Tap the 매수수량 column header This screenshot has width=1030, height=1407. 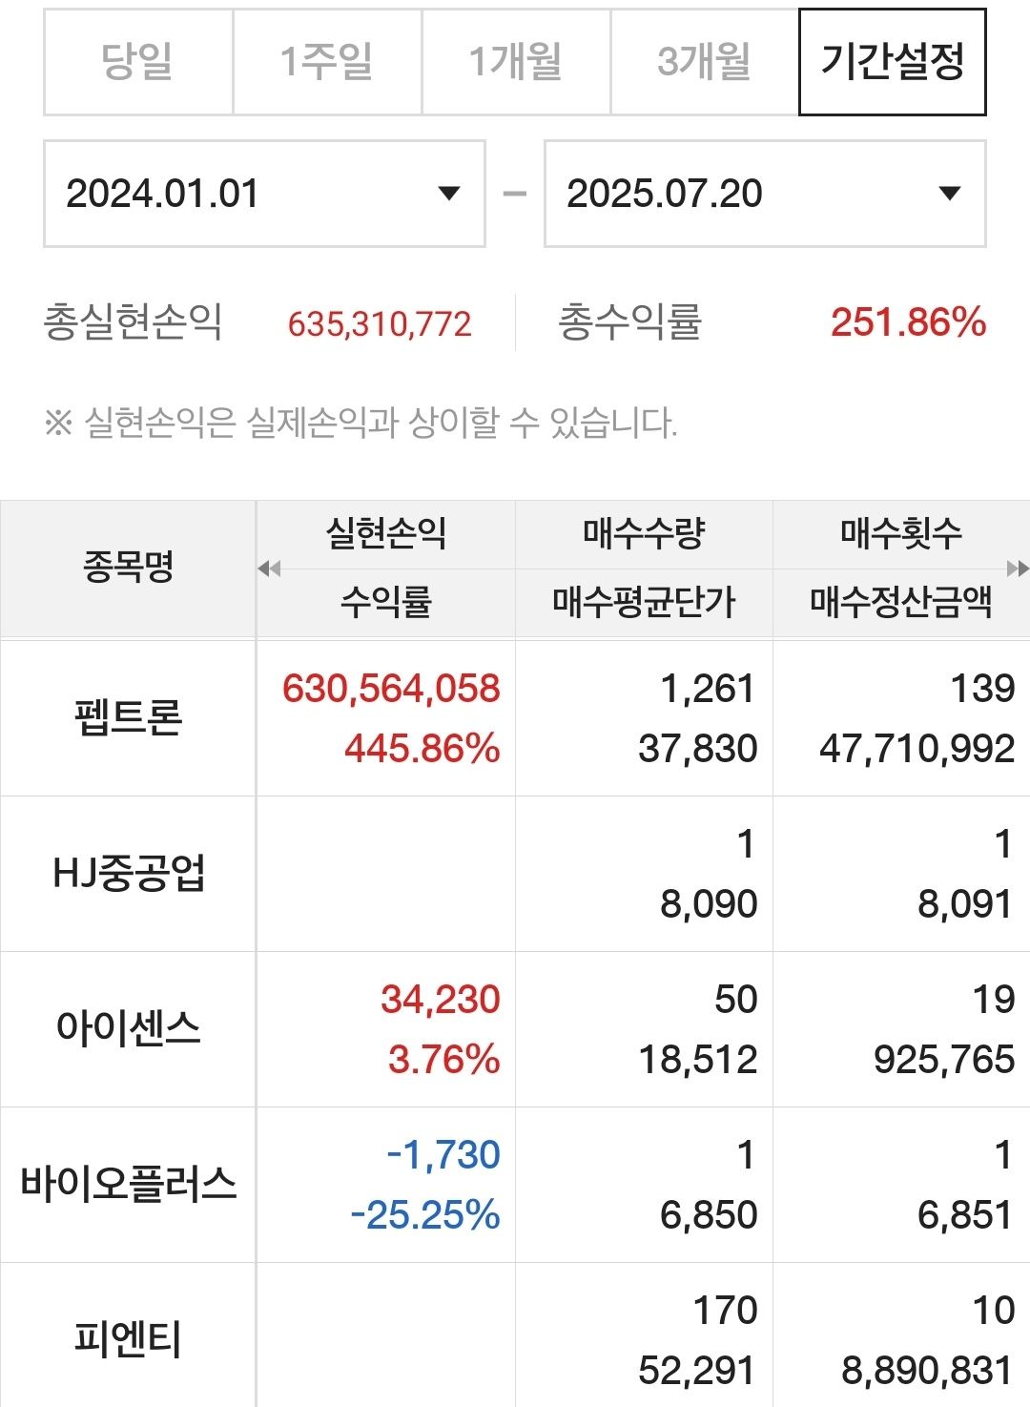[644, 533]
